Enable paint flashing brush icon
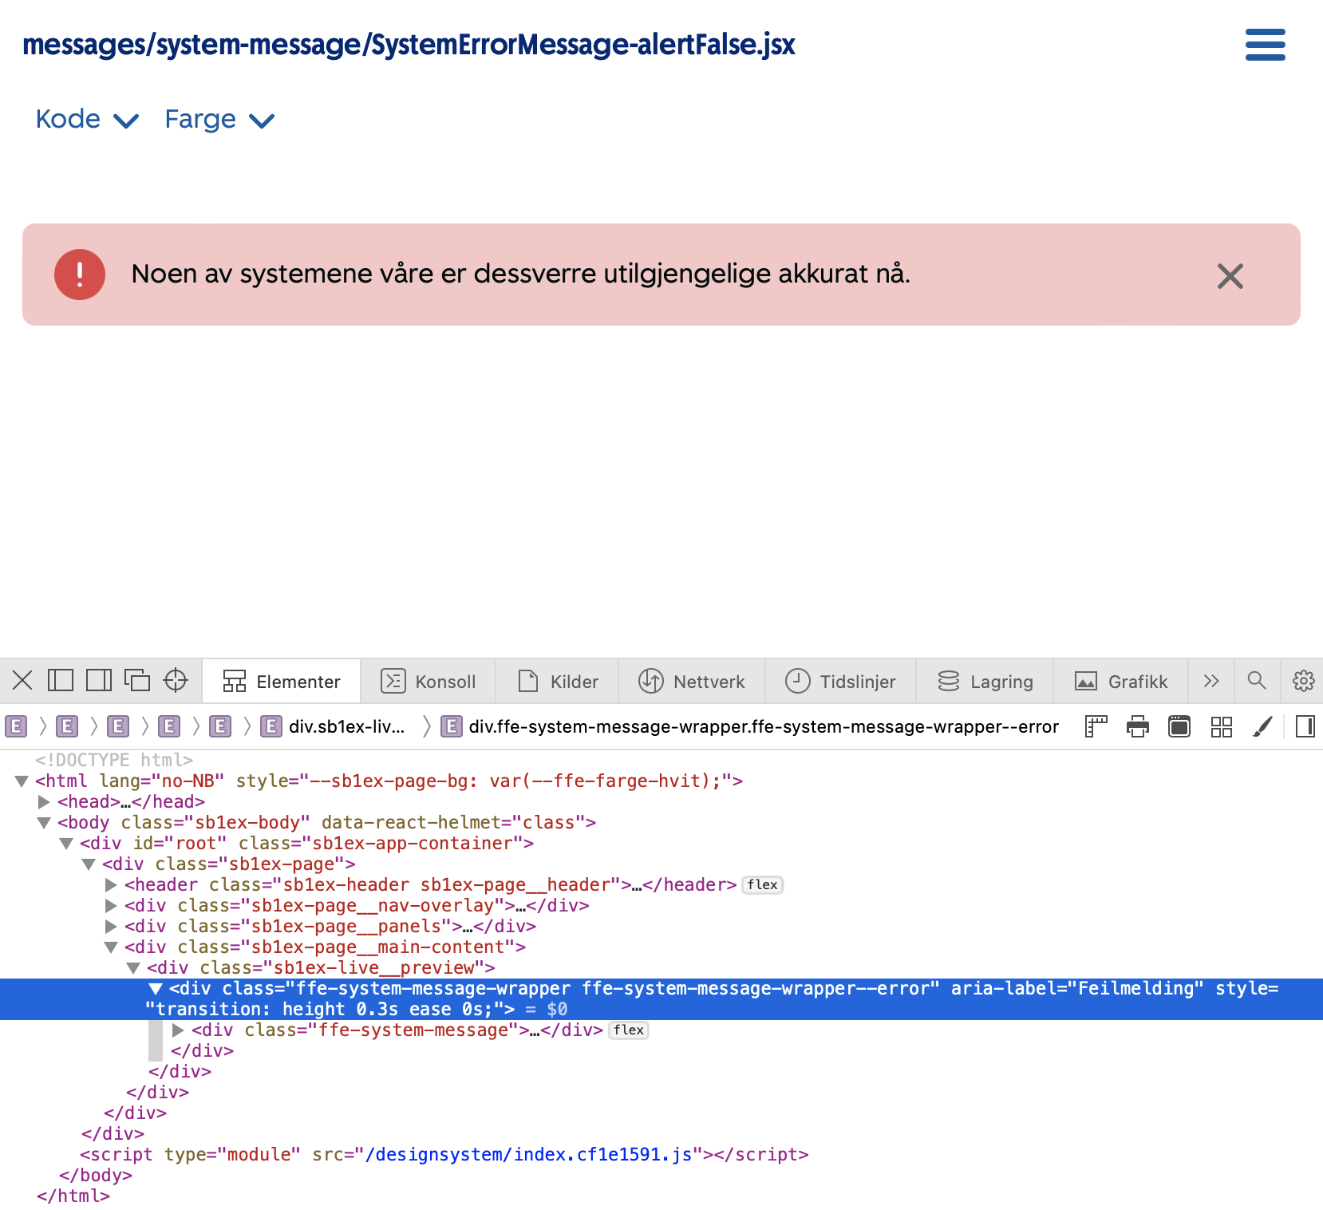Screen dimensions: 1323x1210 tap(1262, 726)
